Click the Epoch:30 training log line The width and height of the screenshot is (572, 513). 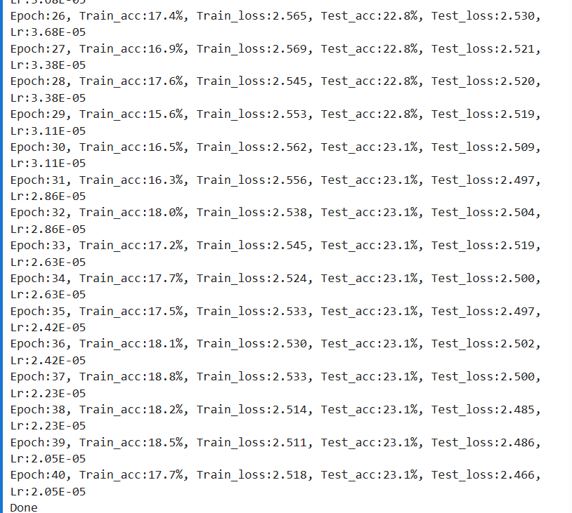pyautogui.click(x=275, y=147)
